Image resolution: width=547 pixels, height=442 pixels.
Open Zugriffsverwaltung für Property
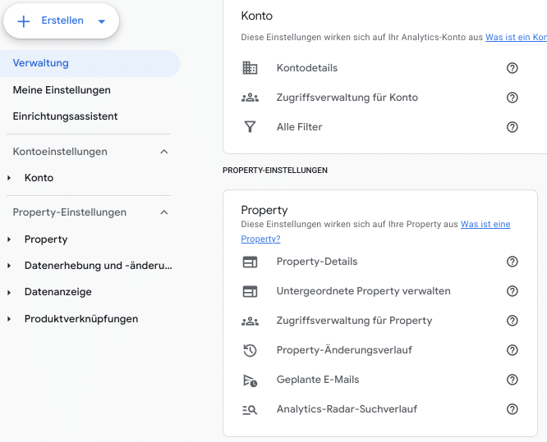point(355,321)
